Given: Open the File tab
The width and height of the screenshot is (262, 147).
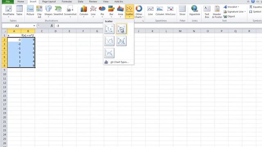Looking at the screenshot, I should [8, 2].
